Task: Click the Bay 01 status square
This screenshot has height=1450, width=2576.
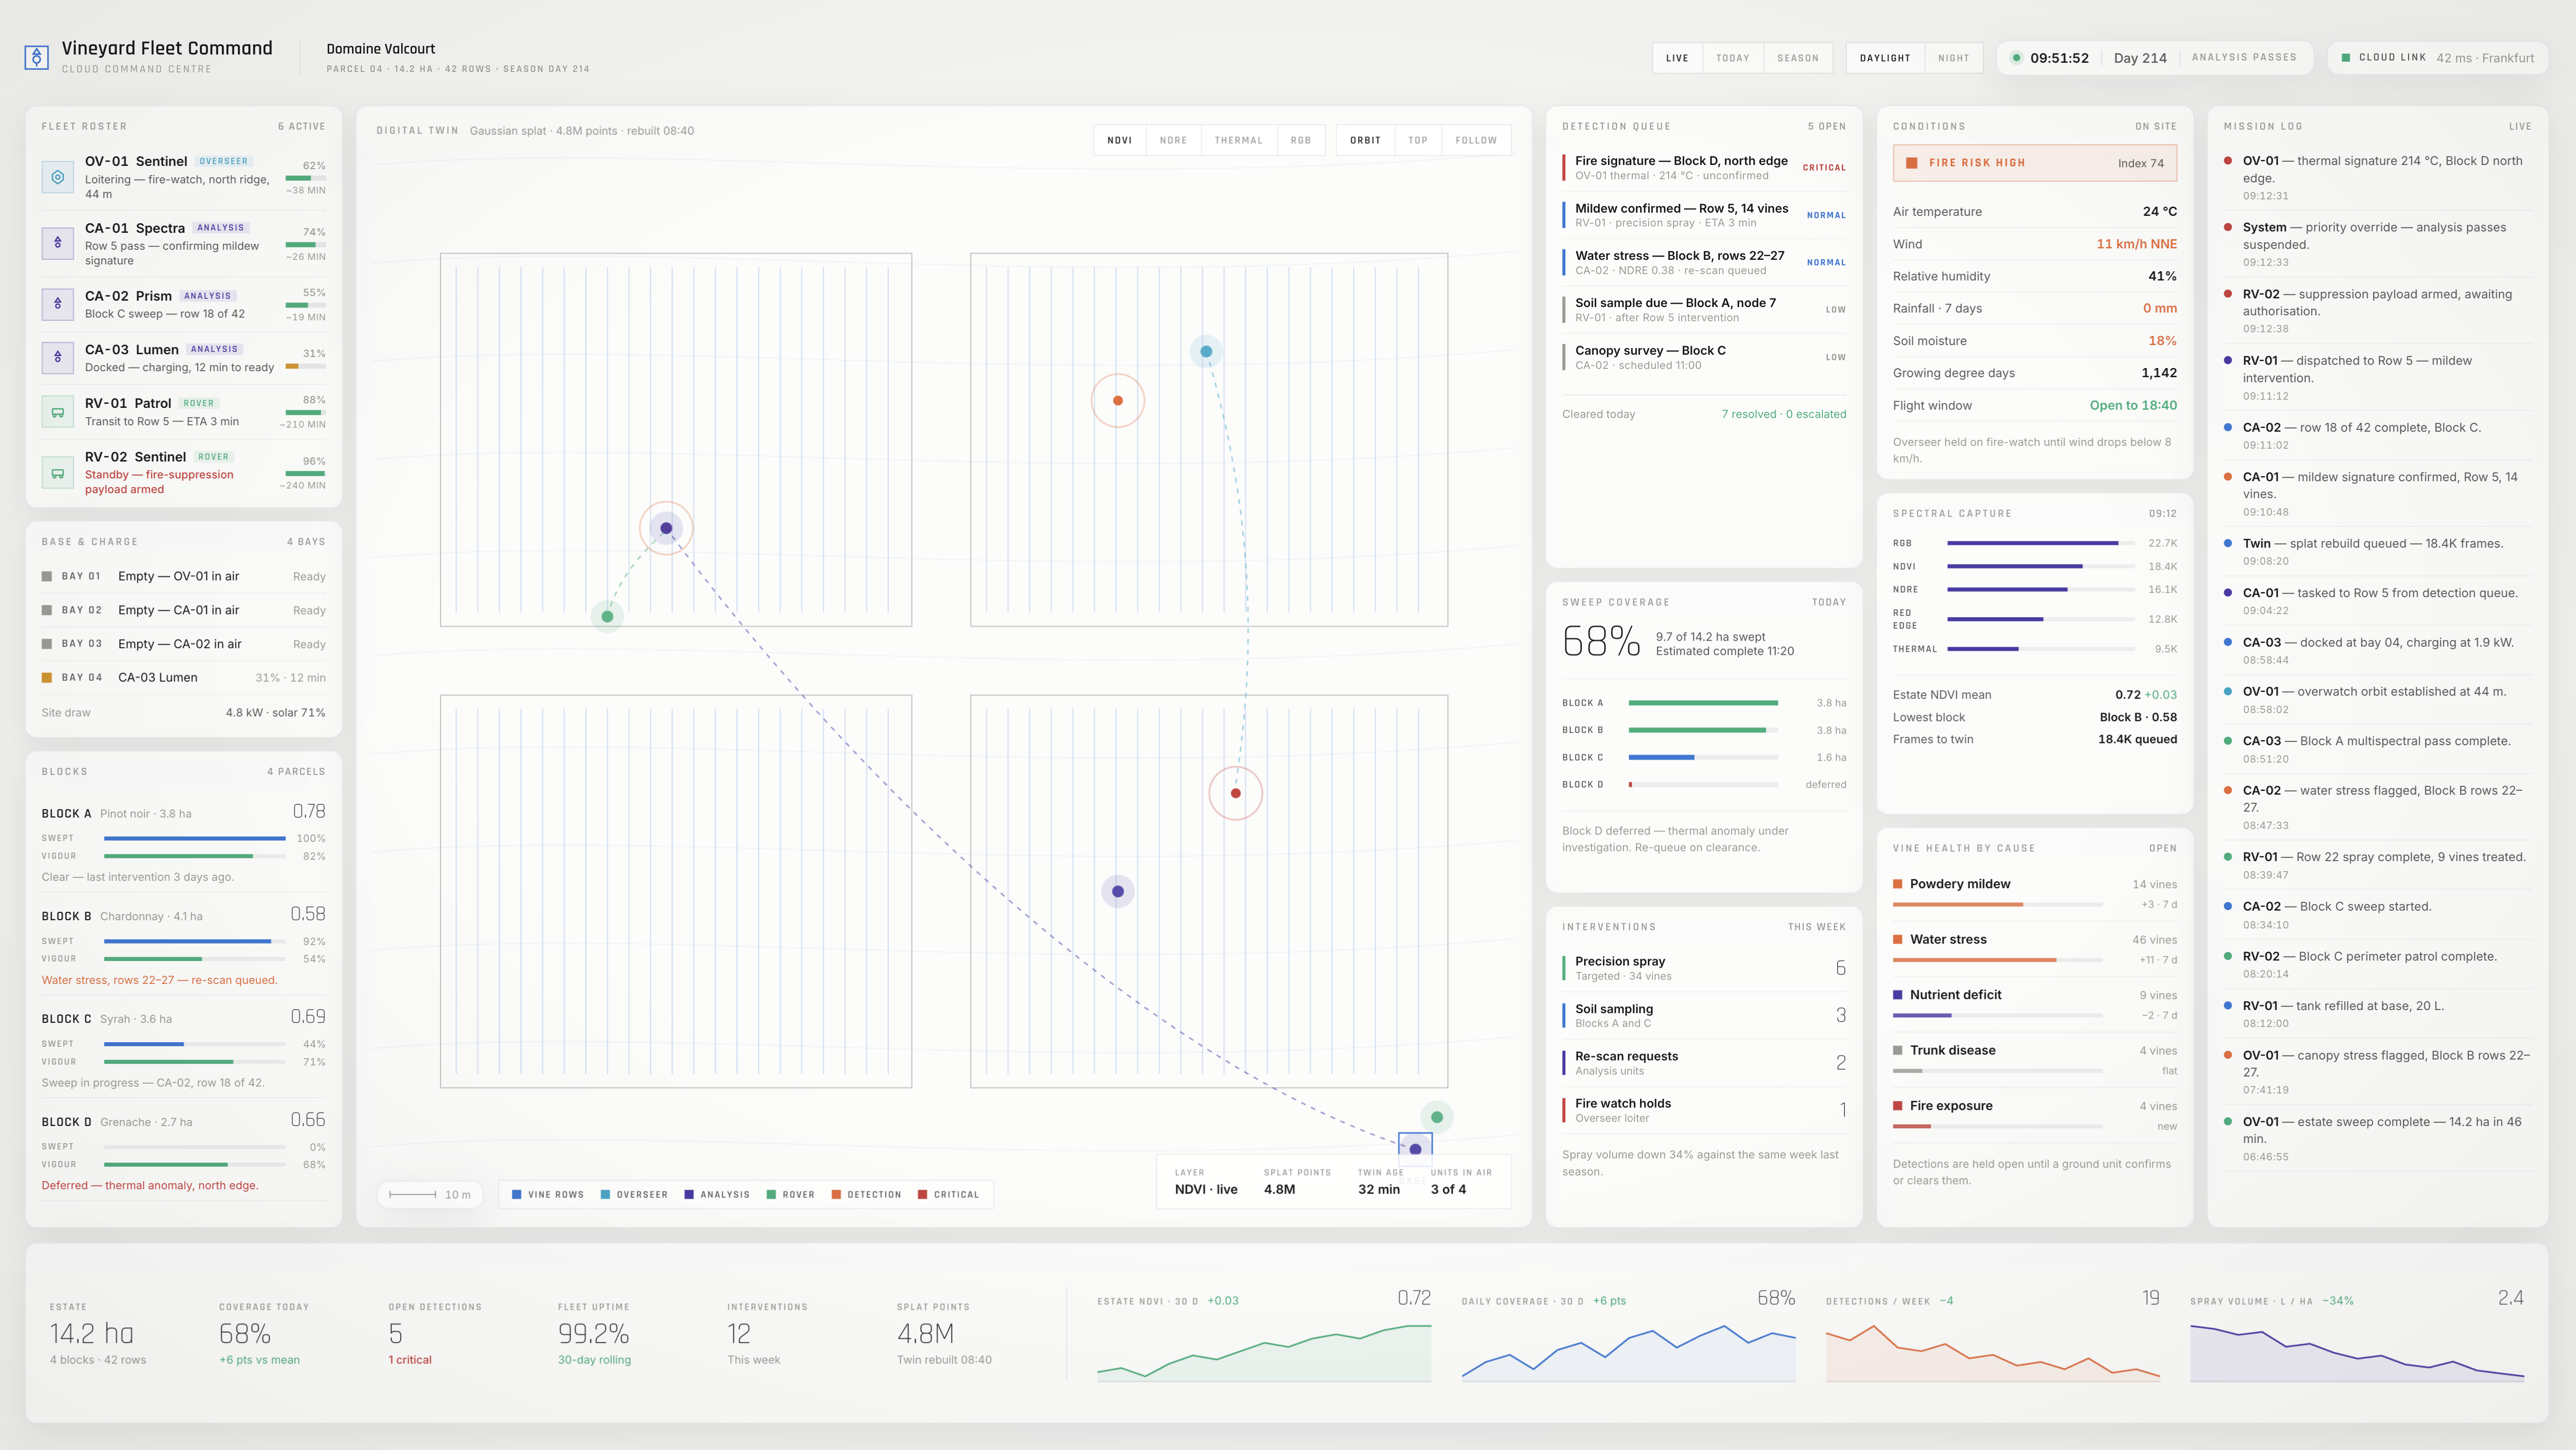Action: pyautogui.click(x=47, y=576)
